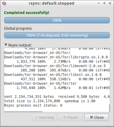114x127 pixels.
Task: Click the Close button
Action: (x=97, y=117)
